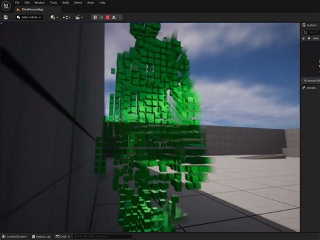Sort by the Item column header
The height and width of the screenshot is (240, 320).
[316, 38]
